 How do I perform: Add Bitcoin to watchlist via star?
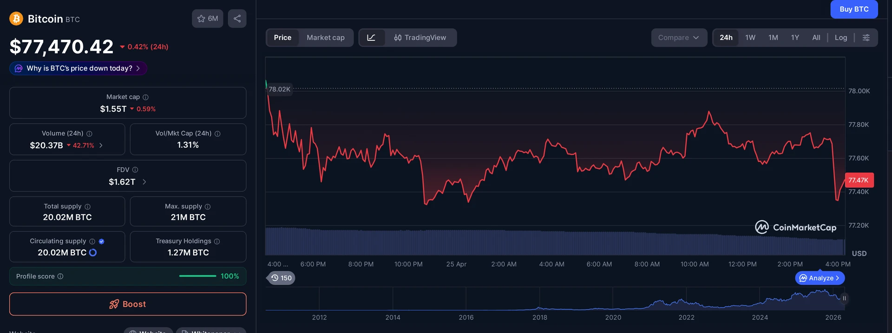(208, 19)
